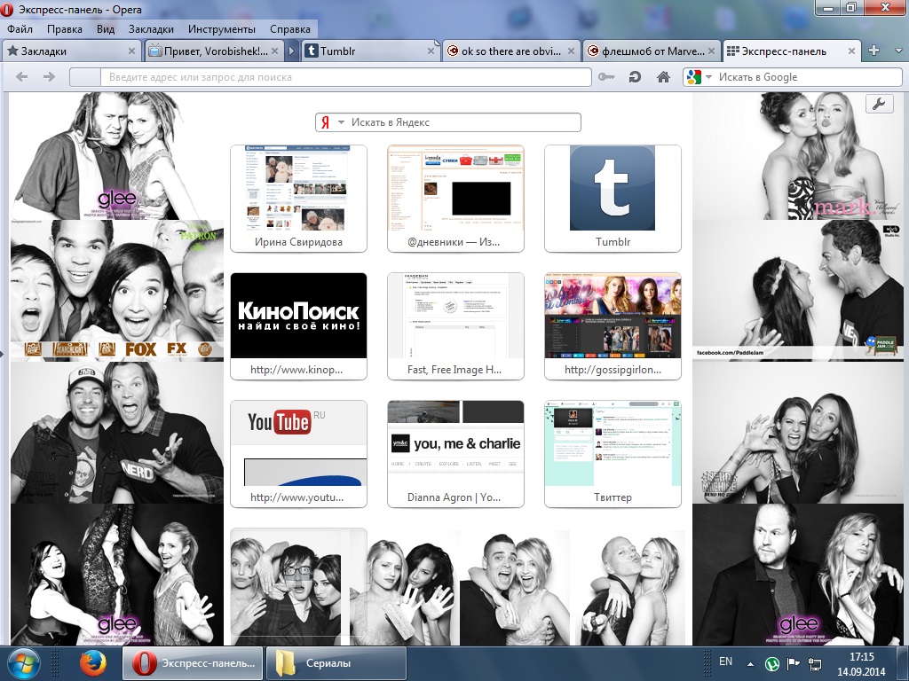This screenshot has width=909, height=681.
Task: Open the Yandex search engine dropdown
Action: [x=342, y=122]
